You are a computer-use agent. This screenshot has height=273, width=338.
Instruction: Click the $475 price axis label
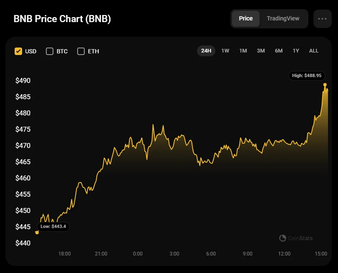click(x=23, y=129)
